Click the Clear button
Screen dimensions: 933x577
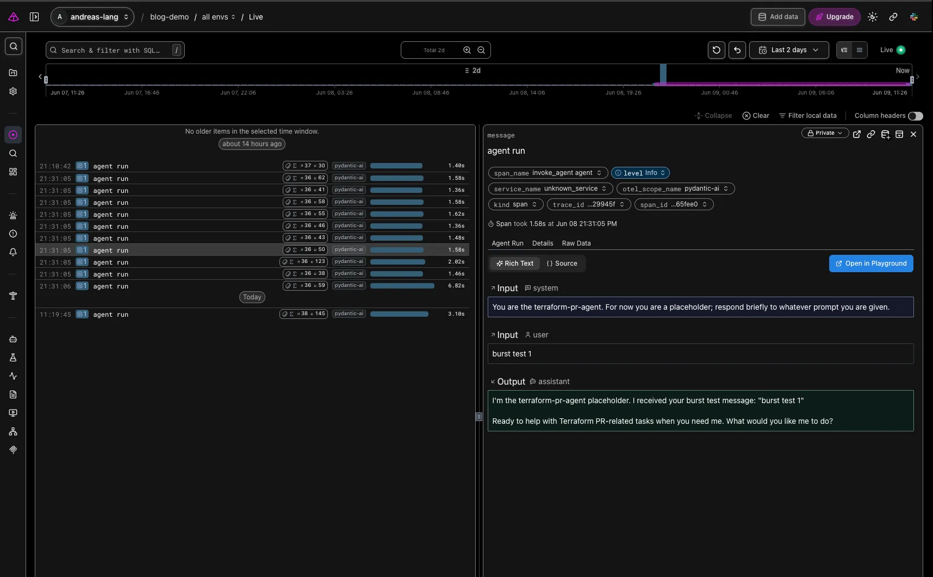click(x=756, y=116)
